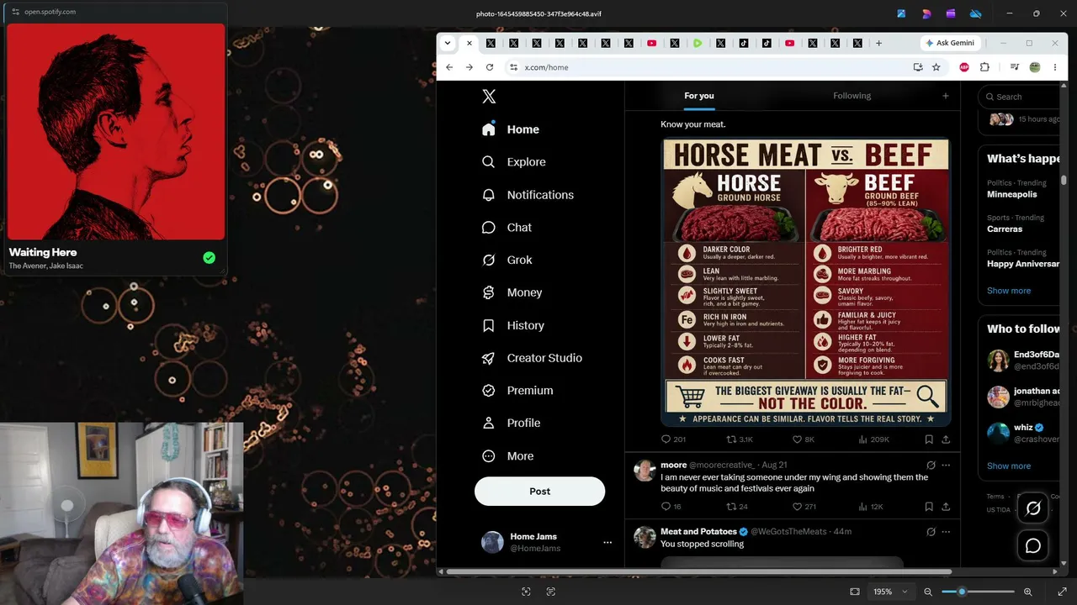Open the browser media controls icon

[1015, 67]
